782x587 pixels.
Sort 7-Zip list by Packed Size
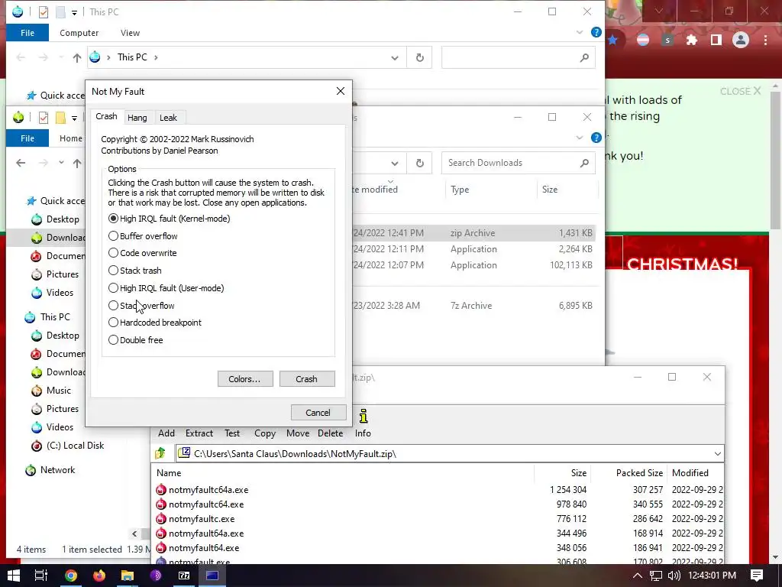[639, 472]
